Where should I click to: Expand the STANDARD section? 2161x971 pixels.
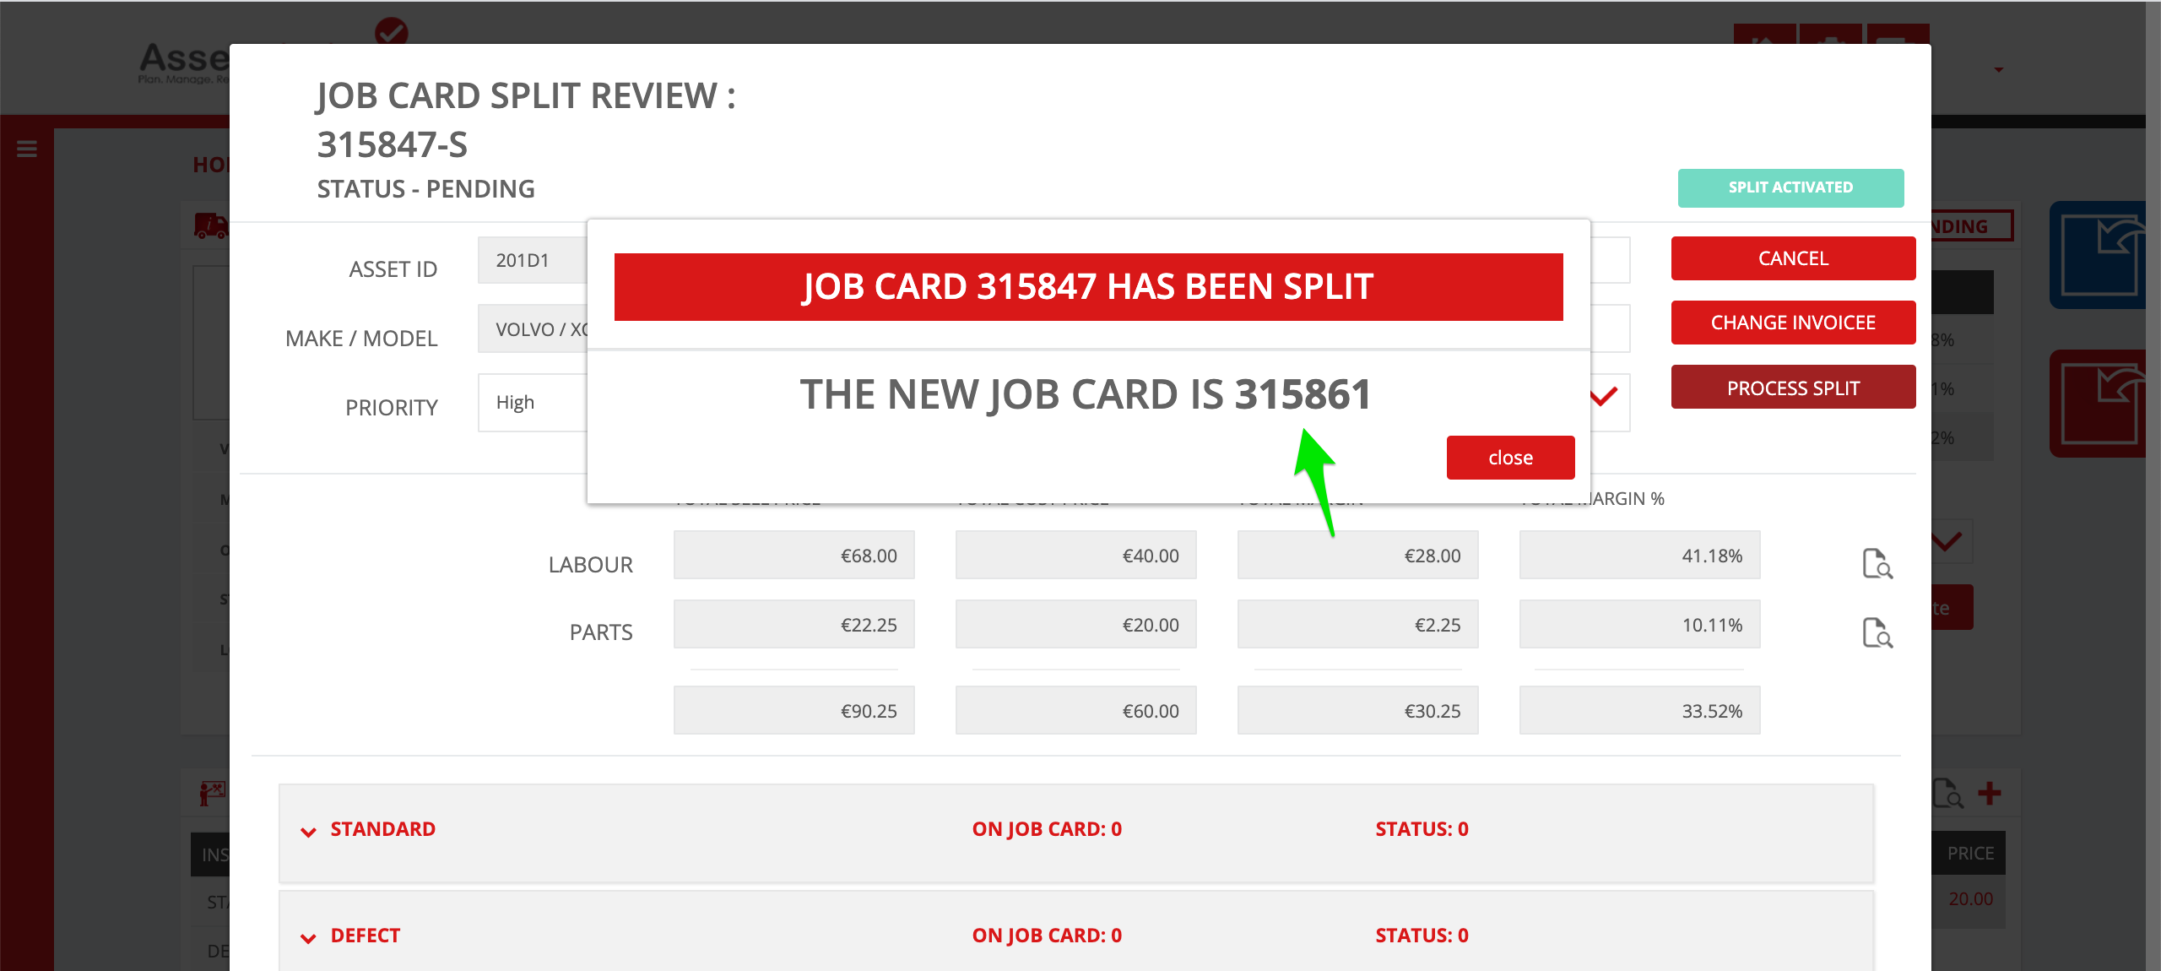309,832
